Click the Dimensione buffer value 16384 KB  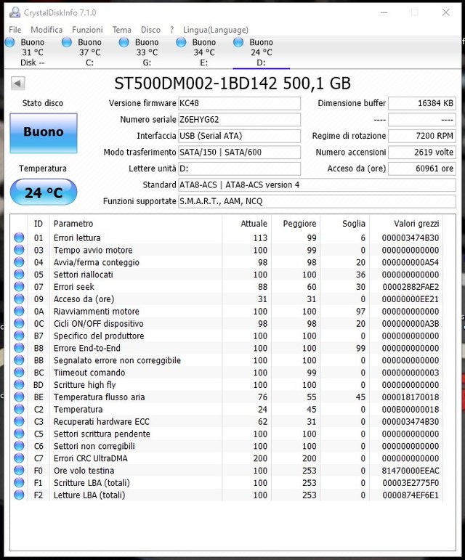tap(422, 103)
